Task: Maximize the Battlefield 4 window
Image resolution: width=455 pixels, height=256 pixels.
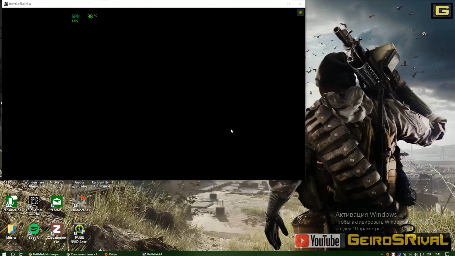Action: pyautogui.click(x=288, y=4)
